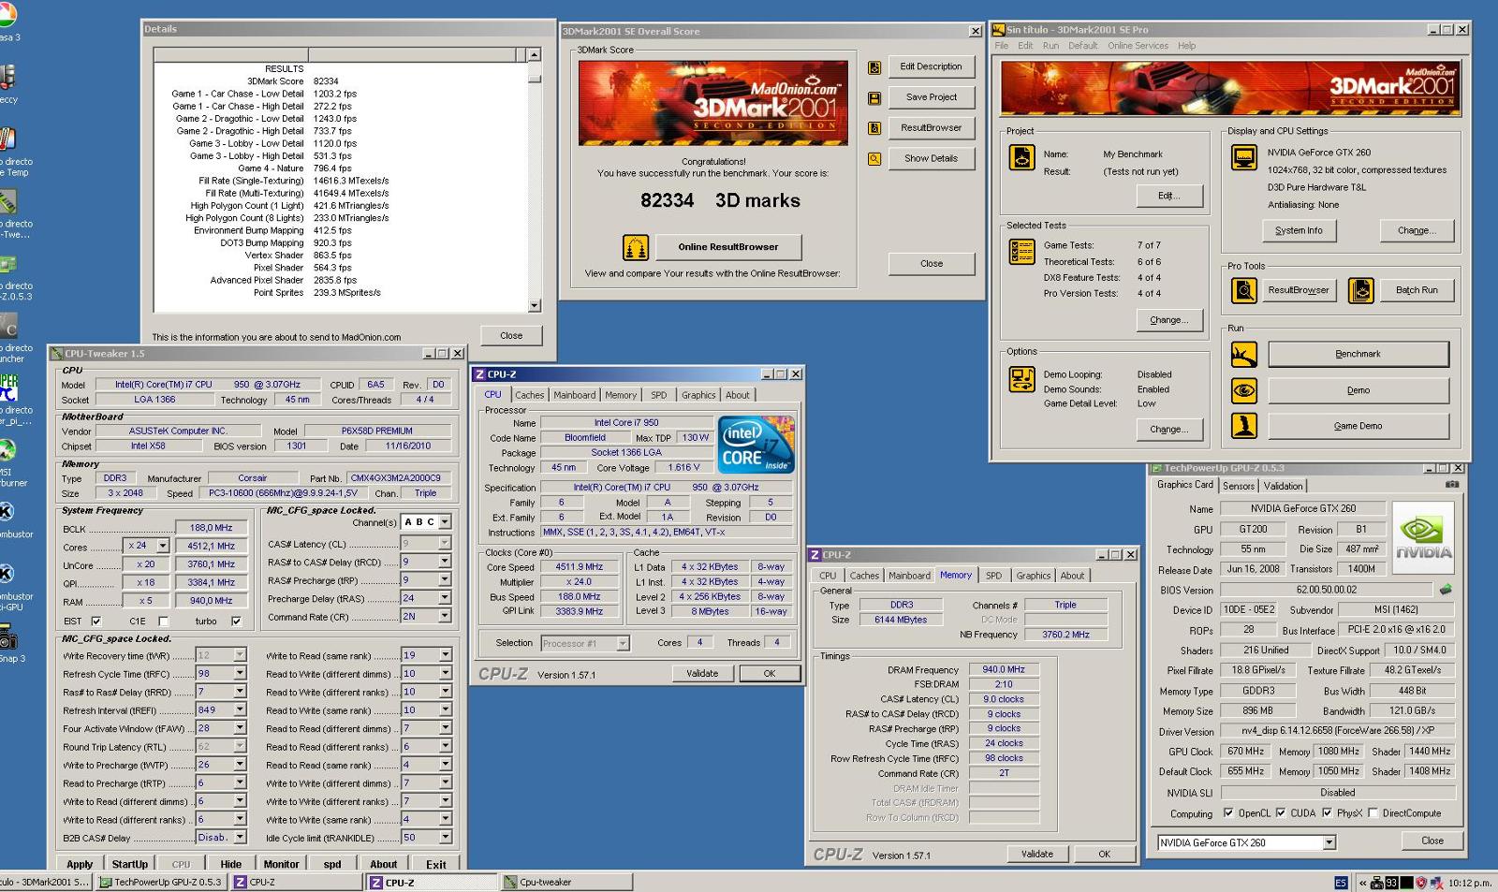
Task: Click the Show Details magnifier icon
Action: click(874, 159)
